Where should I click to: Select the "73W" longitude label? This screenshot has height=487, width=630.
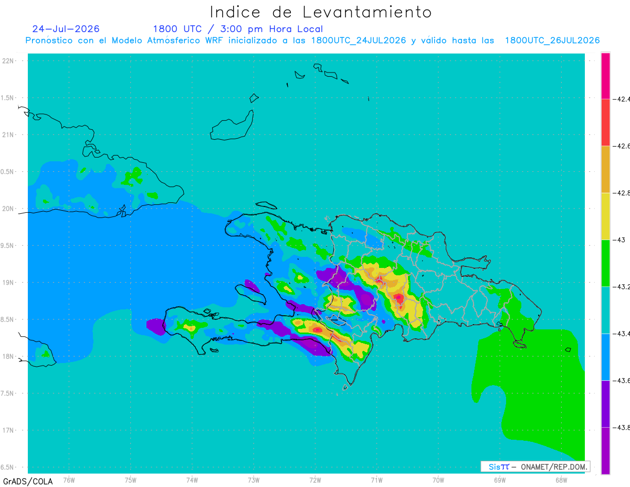[253, 480]
